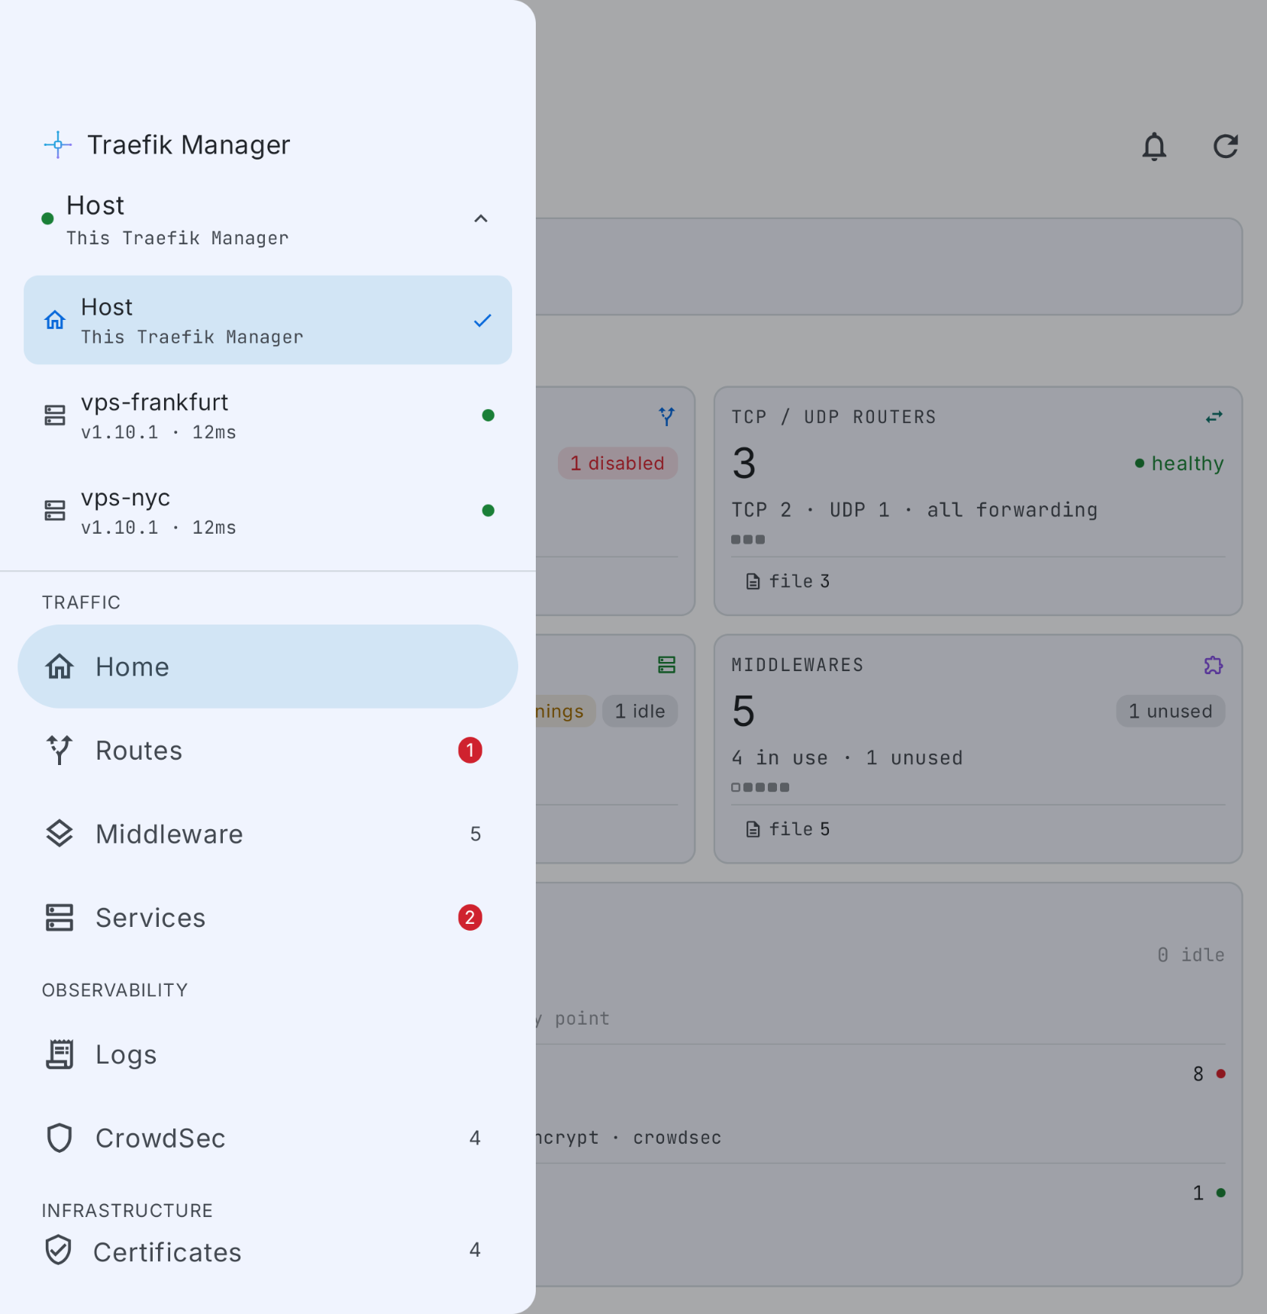Click the '0 idle' label
The width and height of the screenshot is (1267, 1314).
click(x=1191, y=955)
